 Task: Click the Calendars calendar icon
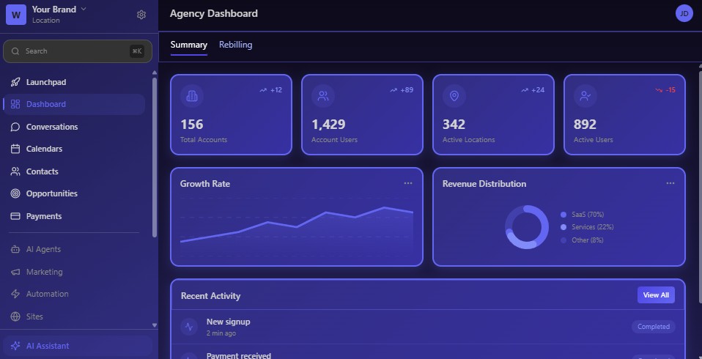15,149
